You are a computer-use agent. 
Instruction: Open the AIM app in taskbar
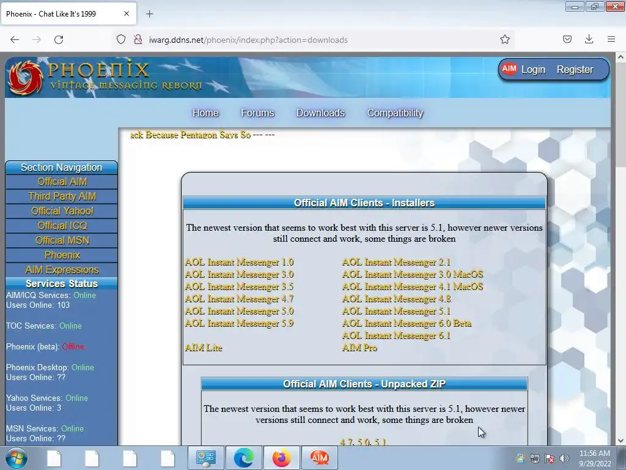(x=319, y=458)
